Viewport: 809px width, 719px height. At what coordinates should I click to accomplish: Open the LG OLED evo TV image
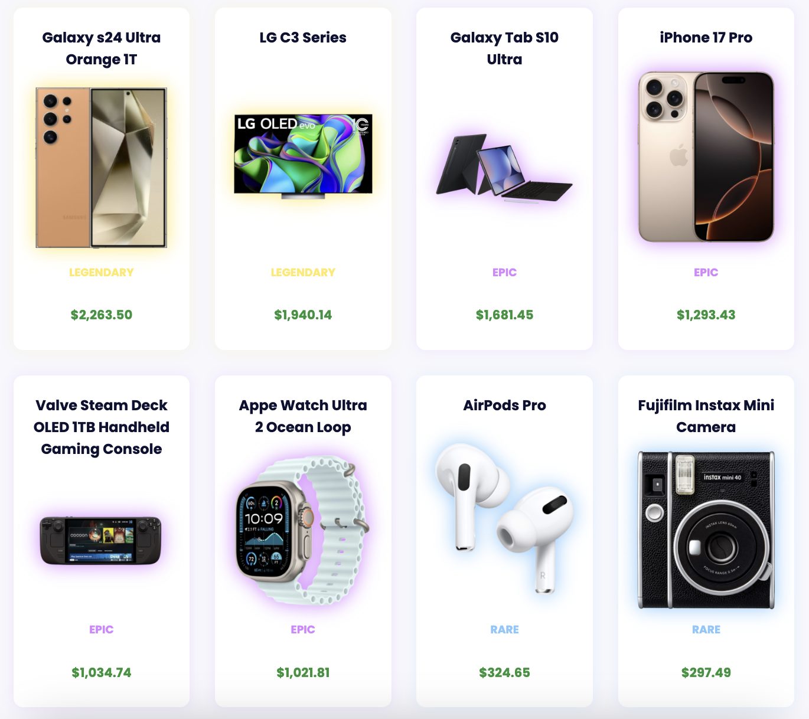coord(303,156)
